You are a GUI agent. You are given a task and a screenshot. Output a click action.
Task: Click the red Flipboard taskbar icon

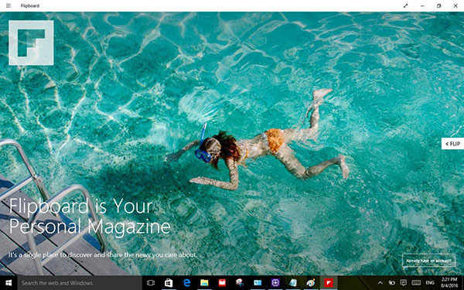coord(329,283)
